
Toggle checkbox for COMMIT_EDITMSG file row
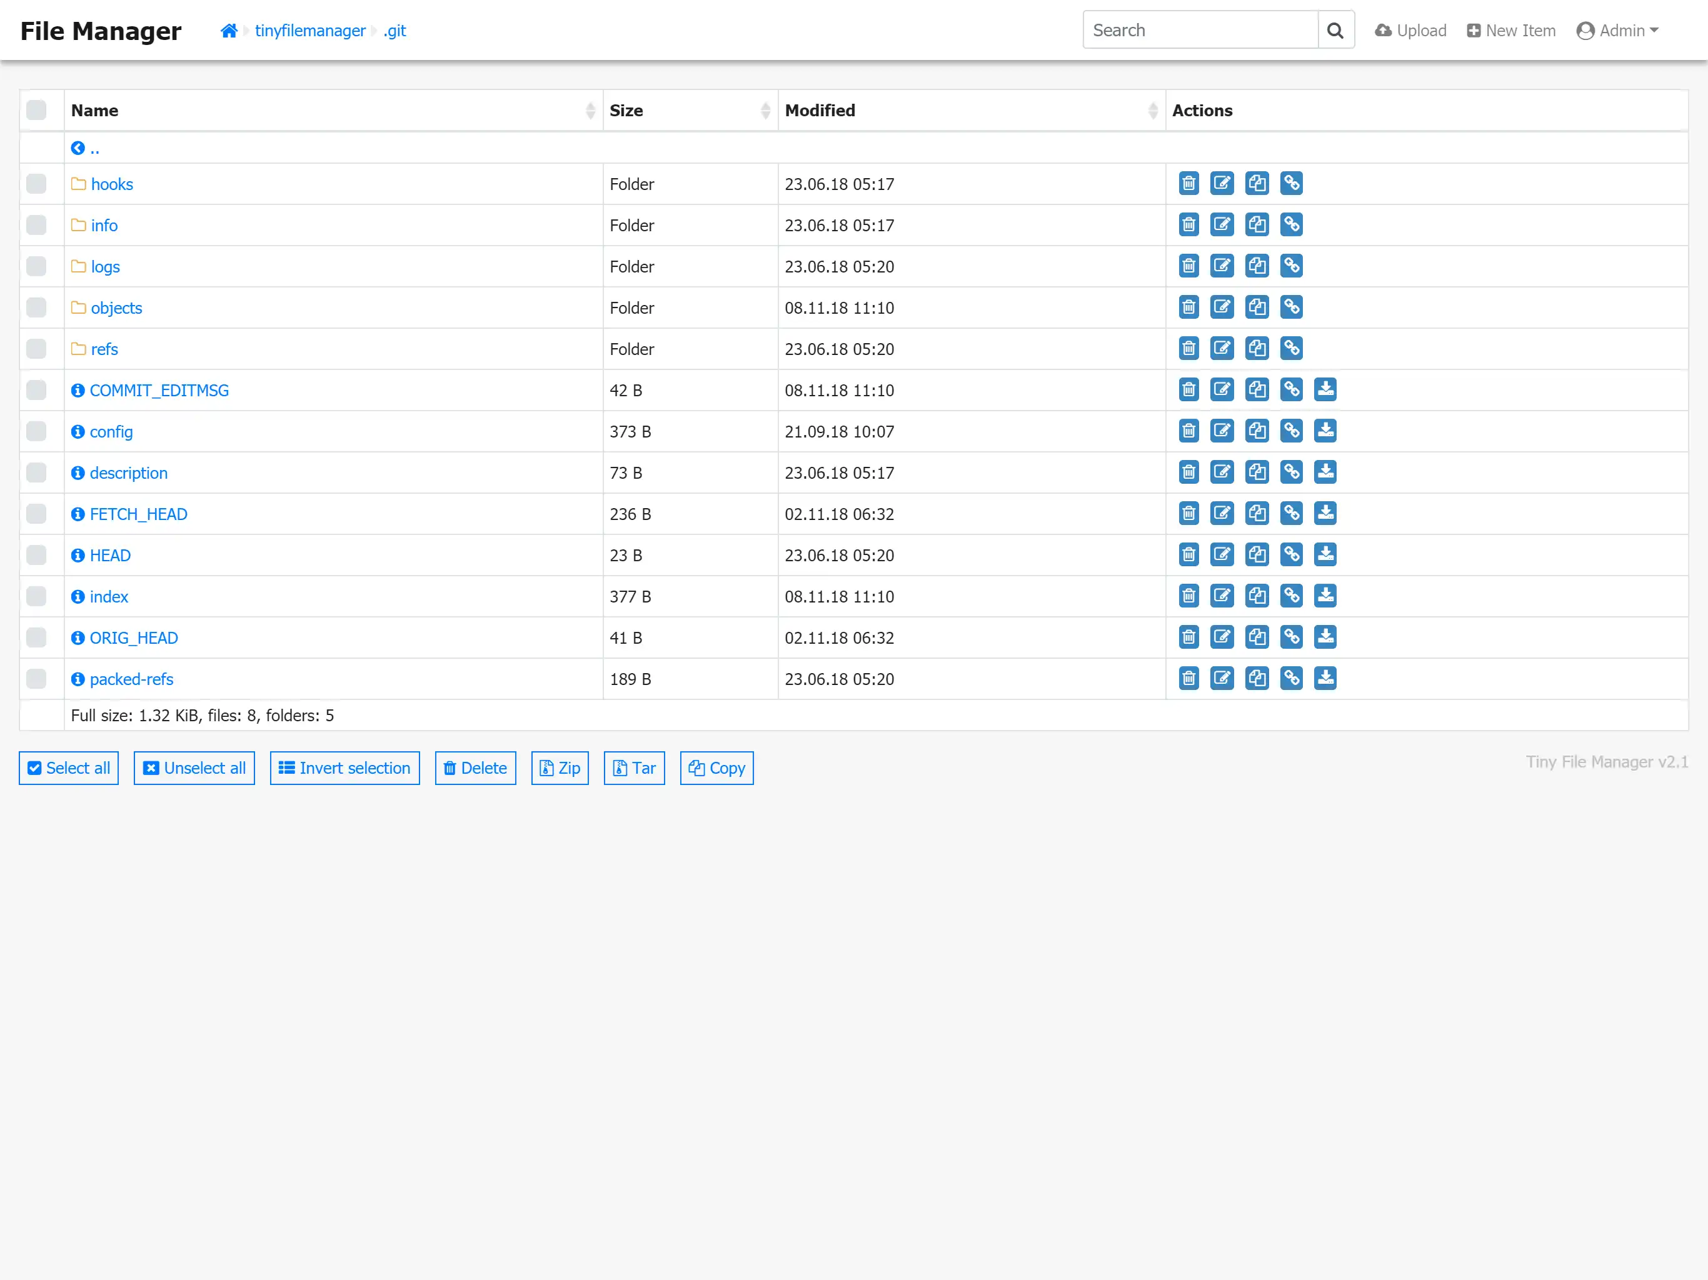(39, 391)
